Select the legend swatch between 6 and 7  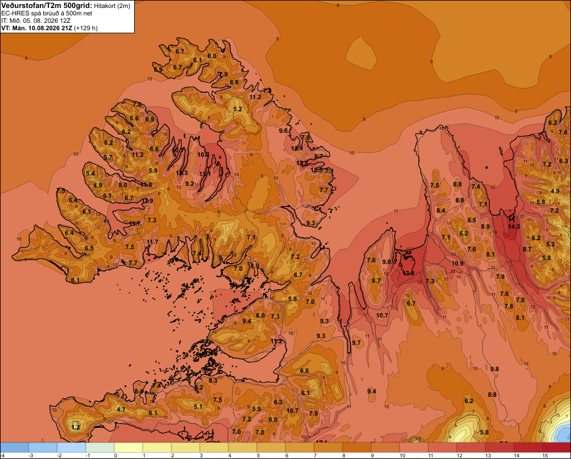tap(300, 448)
